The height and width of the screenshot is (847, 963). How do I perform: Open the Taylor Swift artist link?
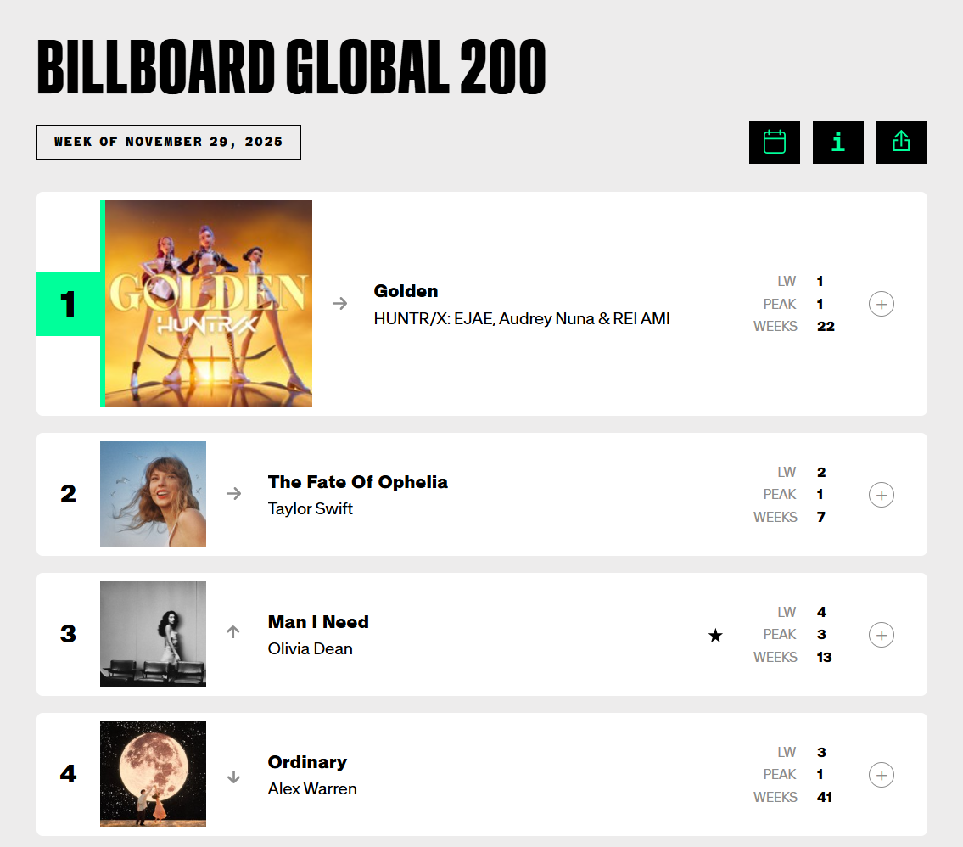click(310, 509)
